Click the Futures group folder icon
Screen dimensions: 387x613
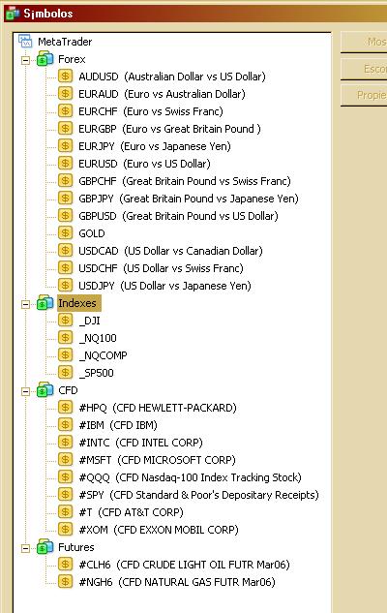[45, 547]
